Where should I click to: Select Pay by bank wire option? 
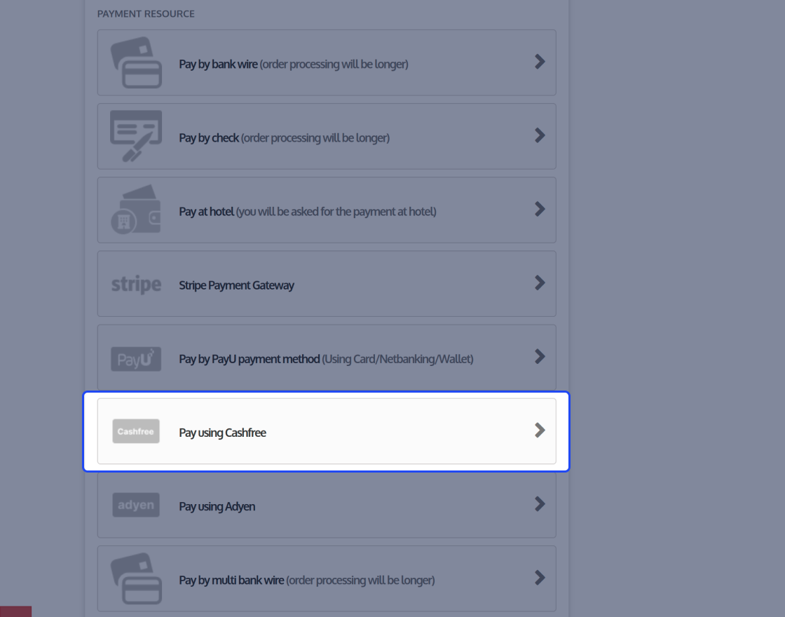tap(327, 62)
